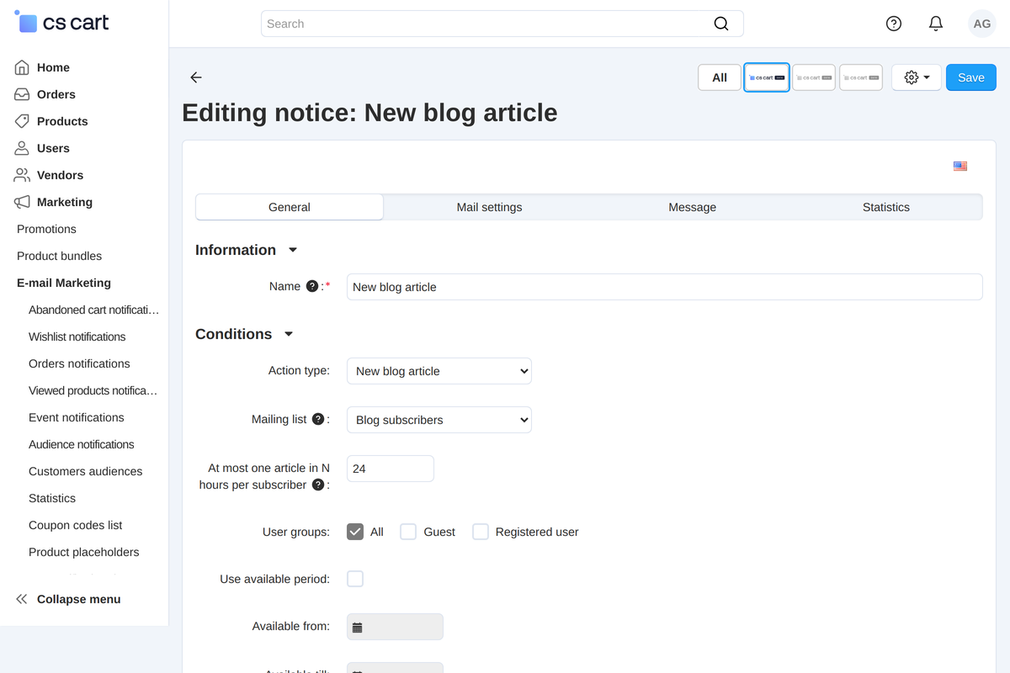Open Statistics link in sidebar
Image resolution: width=1010 pixels, height=673 pixels.
click(x=52, y=498)
